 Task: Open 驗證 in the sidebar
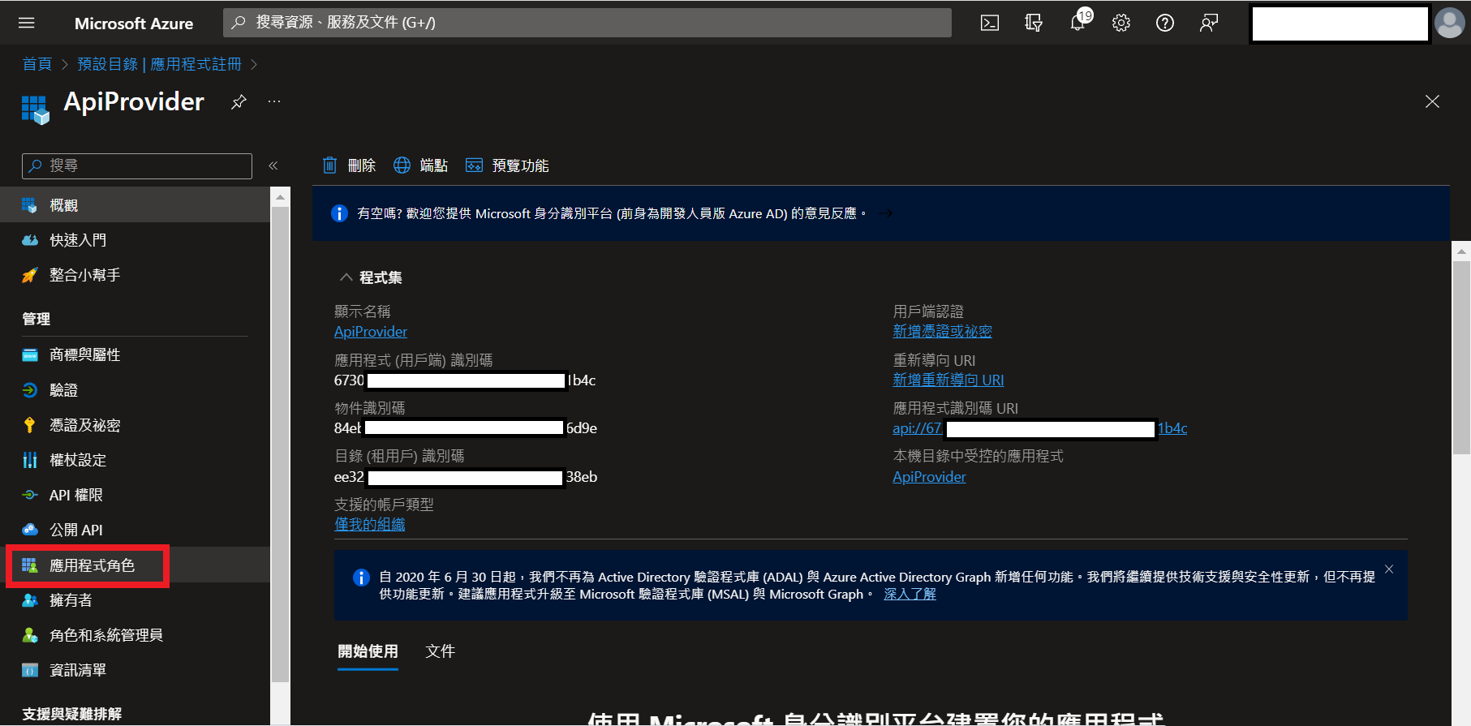click(x=135, y=390)
